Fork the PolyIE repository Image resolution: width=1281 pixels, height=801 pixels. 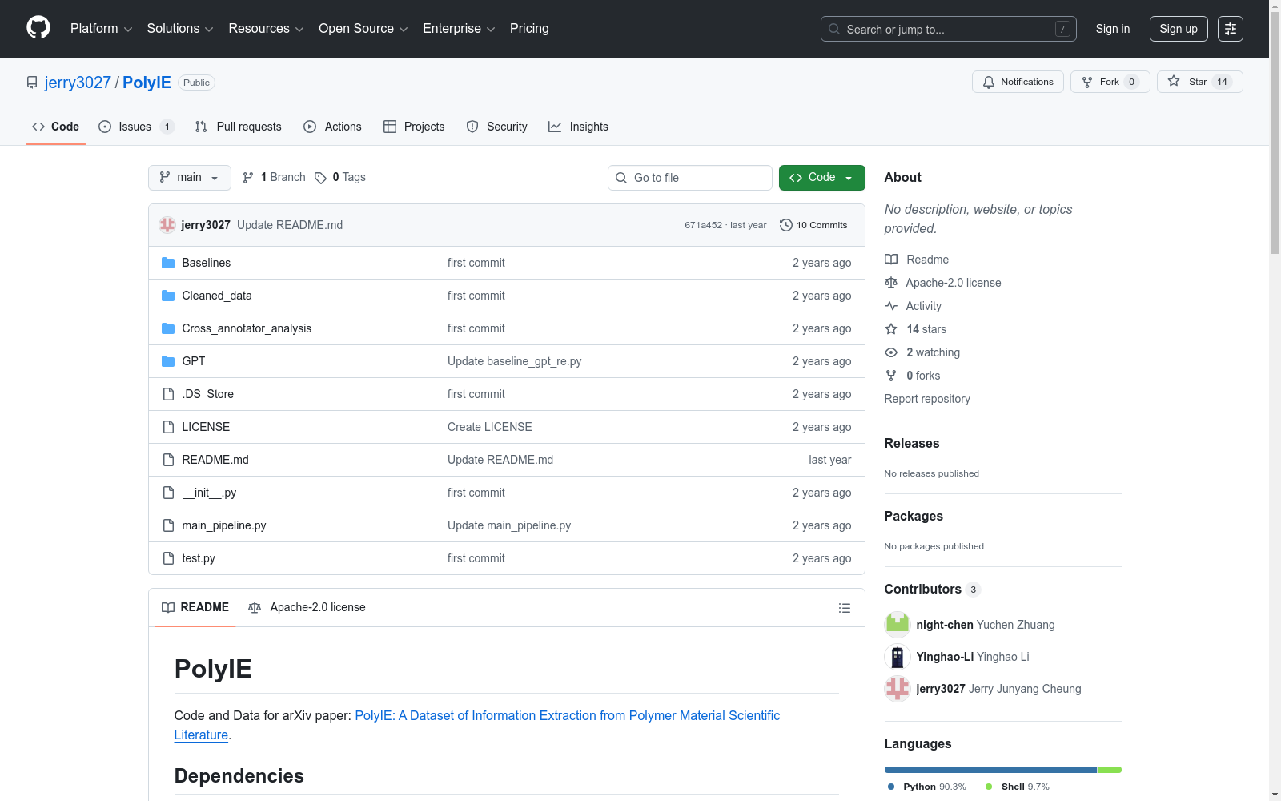(x=1110, y=82)
